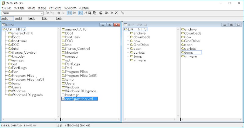Open a new window via toolbar icon

coord(101,13)
